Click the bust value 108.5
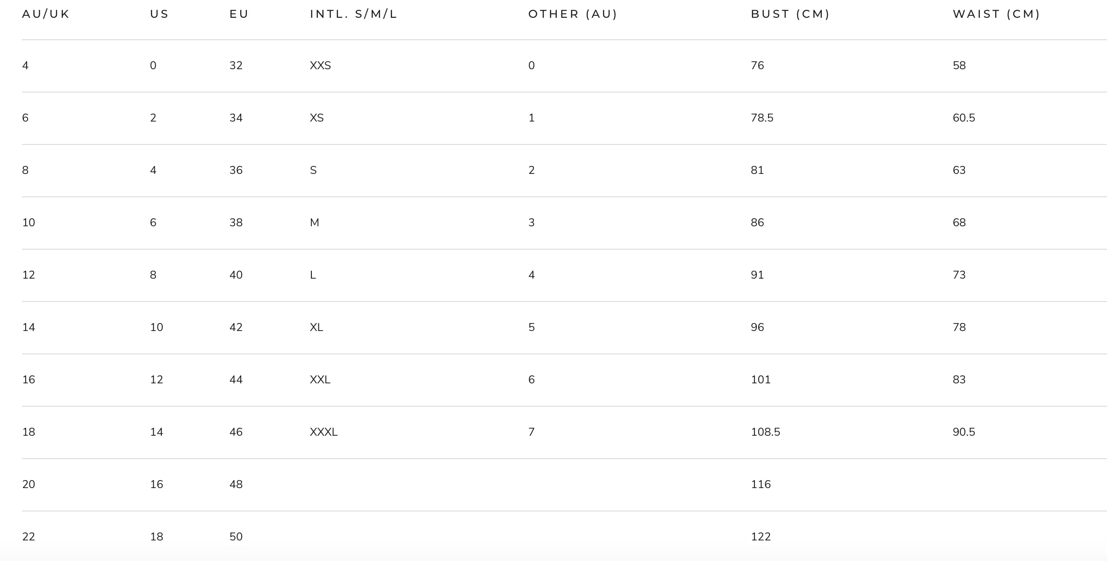This screenshot has width=1107, height=561. pos(765,432)
